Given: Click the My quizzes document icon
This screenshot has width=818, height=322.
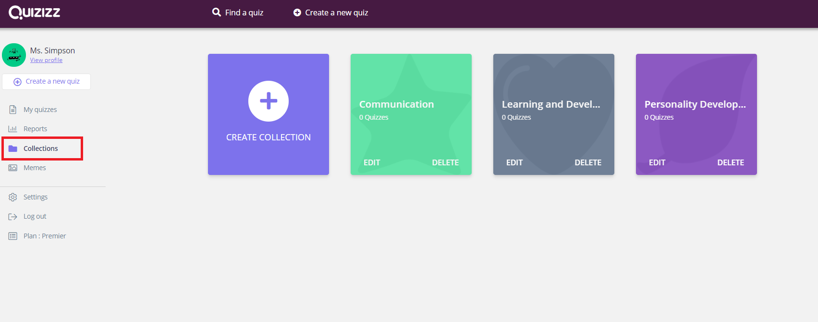Looking at the screenshot, I should click(13, 110).
